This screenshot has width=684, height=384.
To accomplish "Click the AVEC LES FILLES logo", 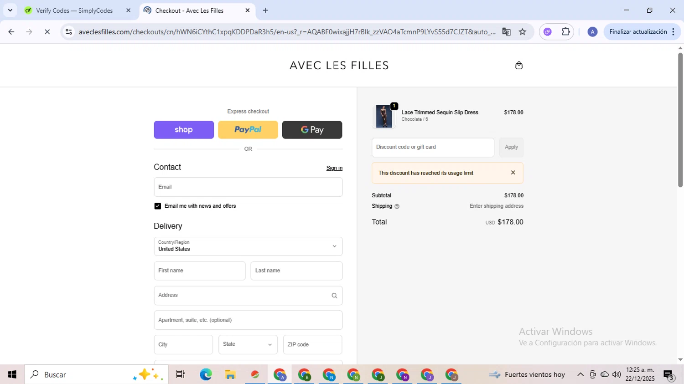I will [339, 66].
